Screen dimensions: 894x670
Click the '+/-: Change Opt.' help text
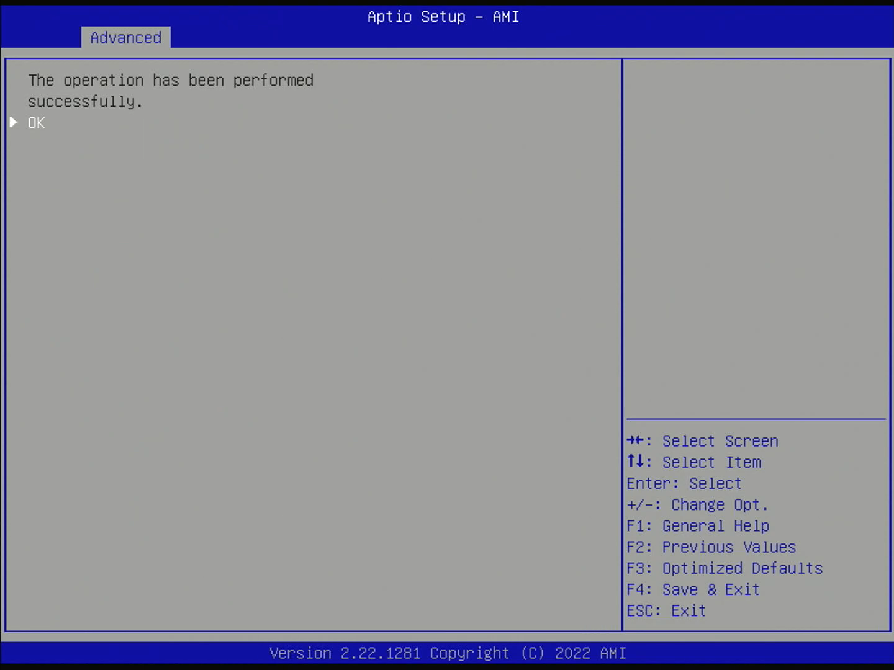(x=697, y=504)
